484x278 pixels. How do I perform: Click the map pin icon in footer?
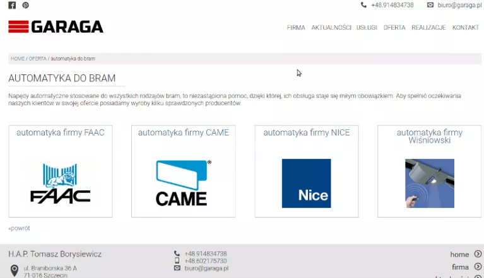[15, 270]
